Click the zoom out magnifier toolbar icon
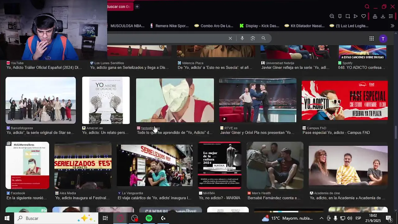The height and width of the screenshot is (224, 398). pos(332,16)
